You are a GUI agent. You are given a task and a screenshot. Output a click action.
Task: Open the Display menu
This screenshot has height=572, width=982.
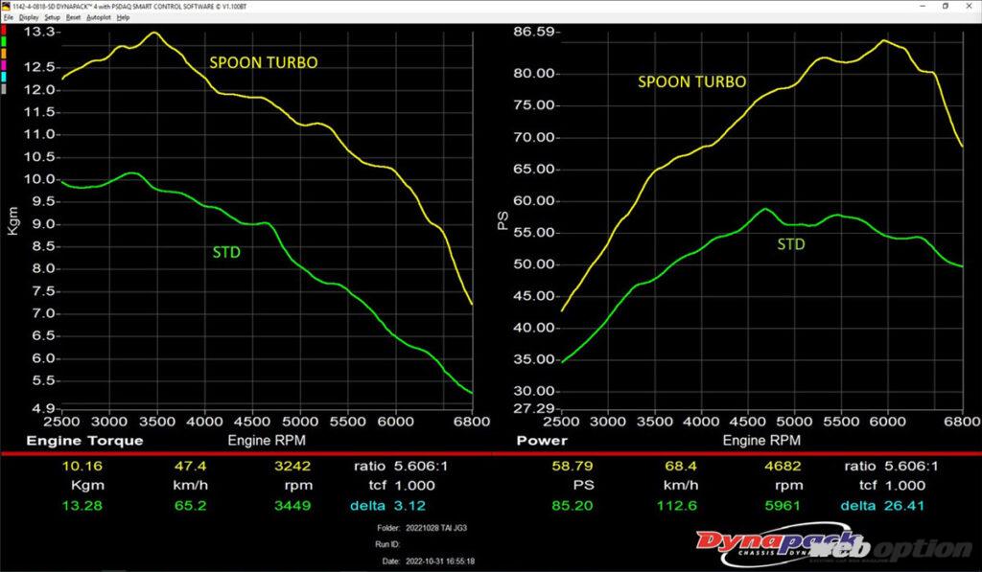click(x=29, y=17)
